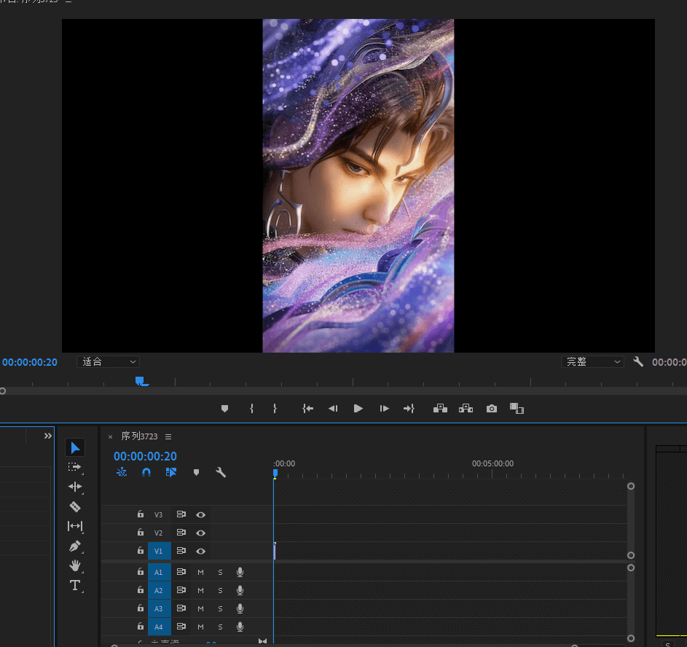Toggle lock on V2 track
Image resolution: width=687 pixels, height=647 pixels.
pos(141,533)
